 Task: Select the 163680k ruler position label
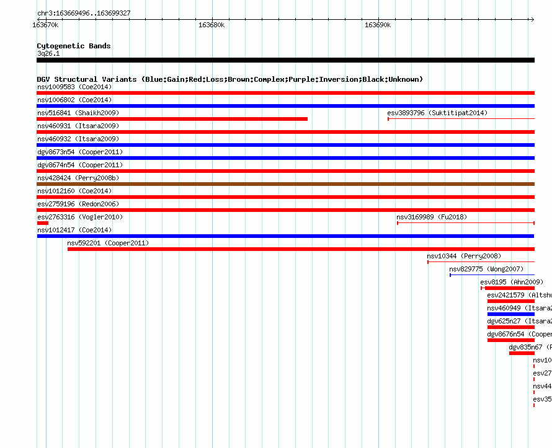tap(211, 25)
